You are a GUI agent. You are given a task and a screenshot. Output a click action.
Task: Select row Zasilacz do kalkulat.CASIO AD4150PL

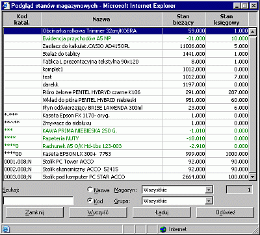tap(126, 46)
